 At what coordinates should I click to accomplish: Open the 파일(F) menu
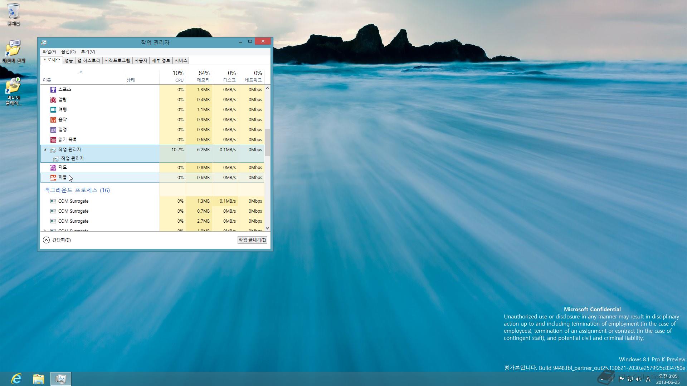point(49,52)
